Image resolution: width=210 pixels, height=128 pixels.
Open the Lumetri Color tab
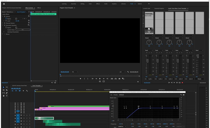147,9
